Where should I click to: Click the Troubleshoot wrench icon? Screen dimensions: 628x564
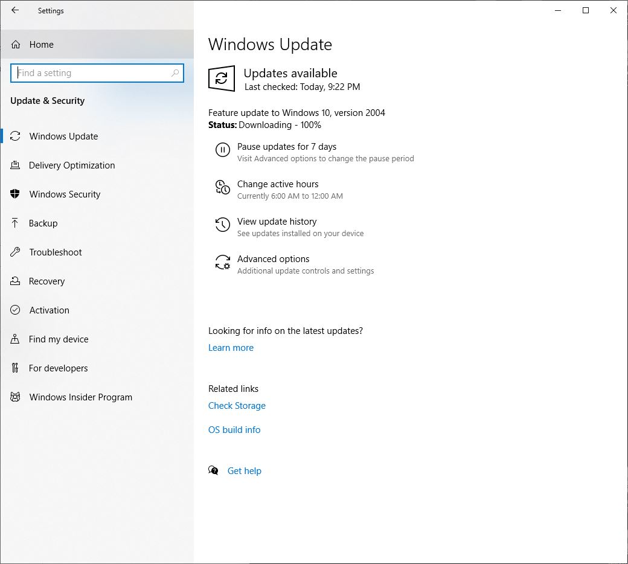point(15,252)
